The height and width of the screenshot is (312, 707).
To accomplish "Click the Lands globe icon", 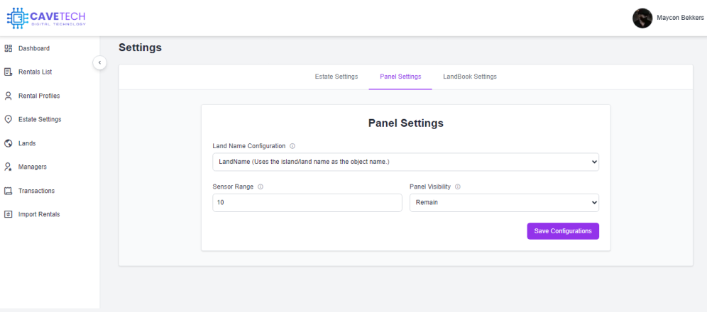I will [x=8, y=143].
